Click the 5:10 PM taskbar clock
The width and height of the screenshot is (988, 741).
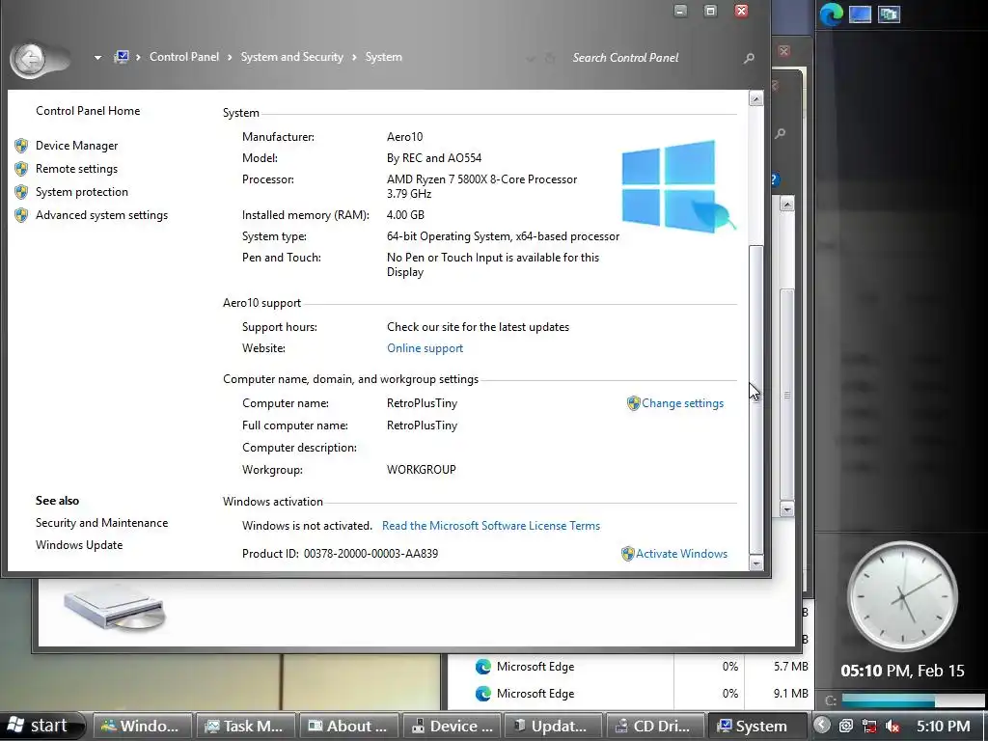(x=943, y=727)
